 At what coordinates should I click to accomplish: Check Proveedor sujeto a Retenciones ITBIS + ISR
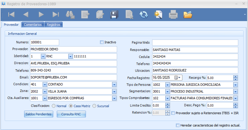173,113
